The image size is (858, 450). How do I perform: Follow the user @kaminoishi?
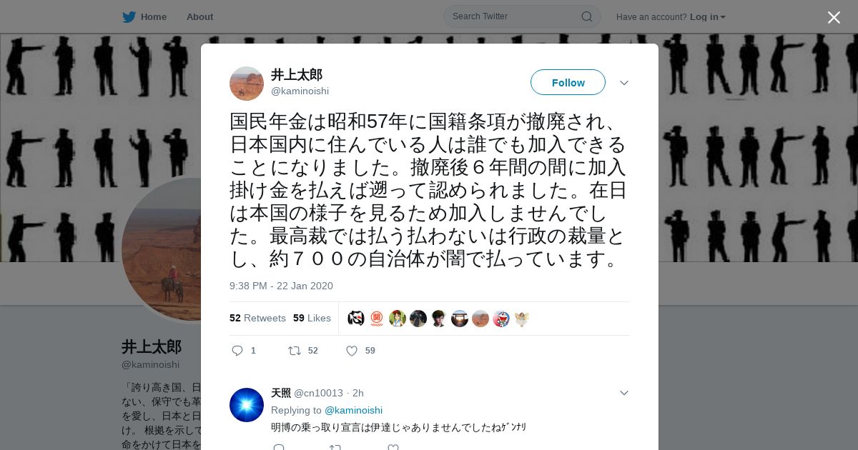coord(568,83)
